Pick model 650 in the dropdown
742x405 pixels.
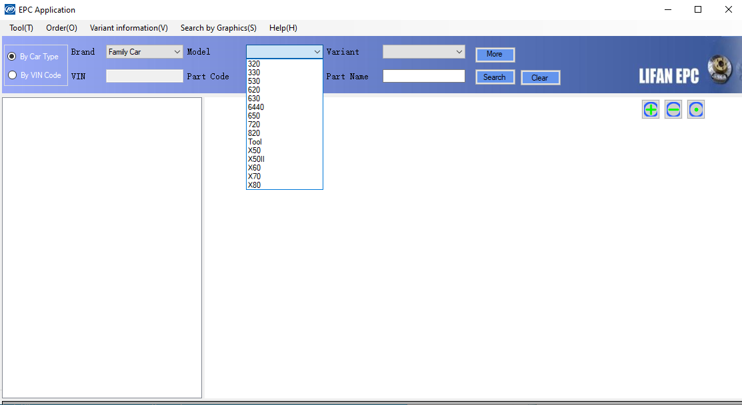tap(285, 116)
